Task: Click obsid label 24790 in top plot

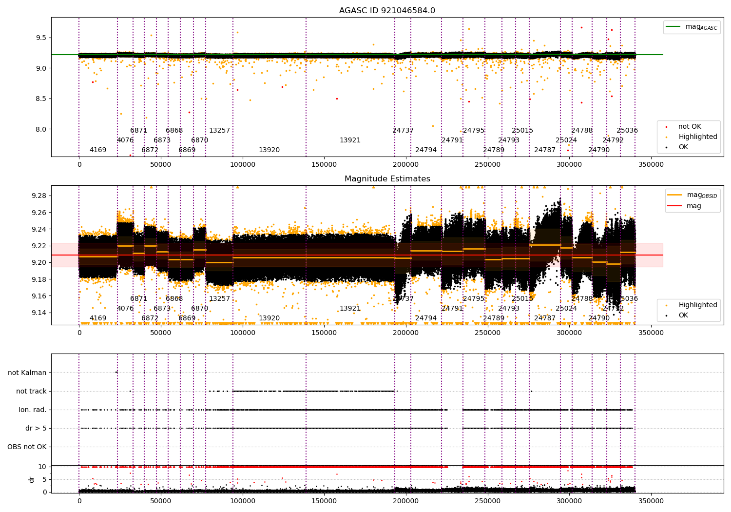Action: click(599, 150)
